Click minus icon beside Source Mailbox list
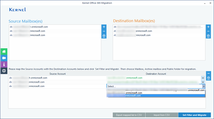 (x=104, y=31)
